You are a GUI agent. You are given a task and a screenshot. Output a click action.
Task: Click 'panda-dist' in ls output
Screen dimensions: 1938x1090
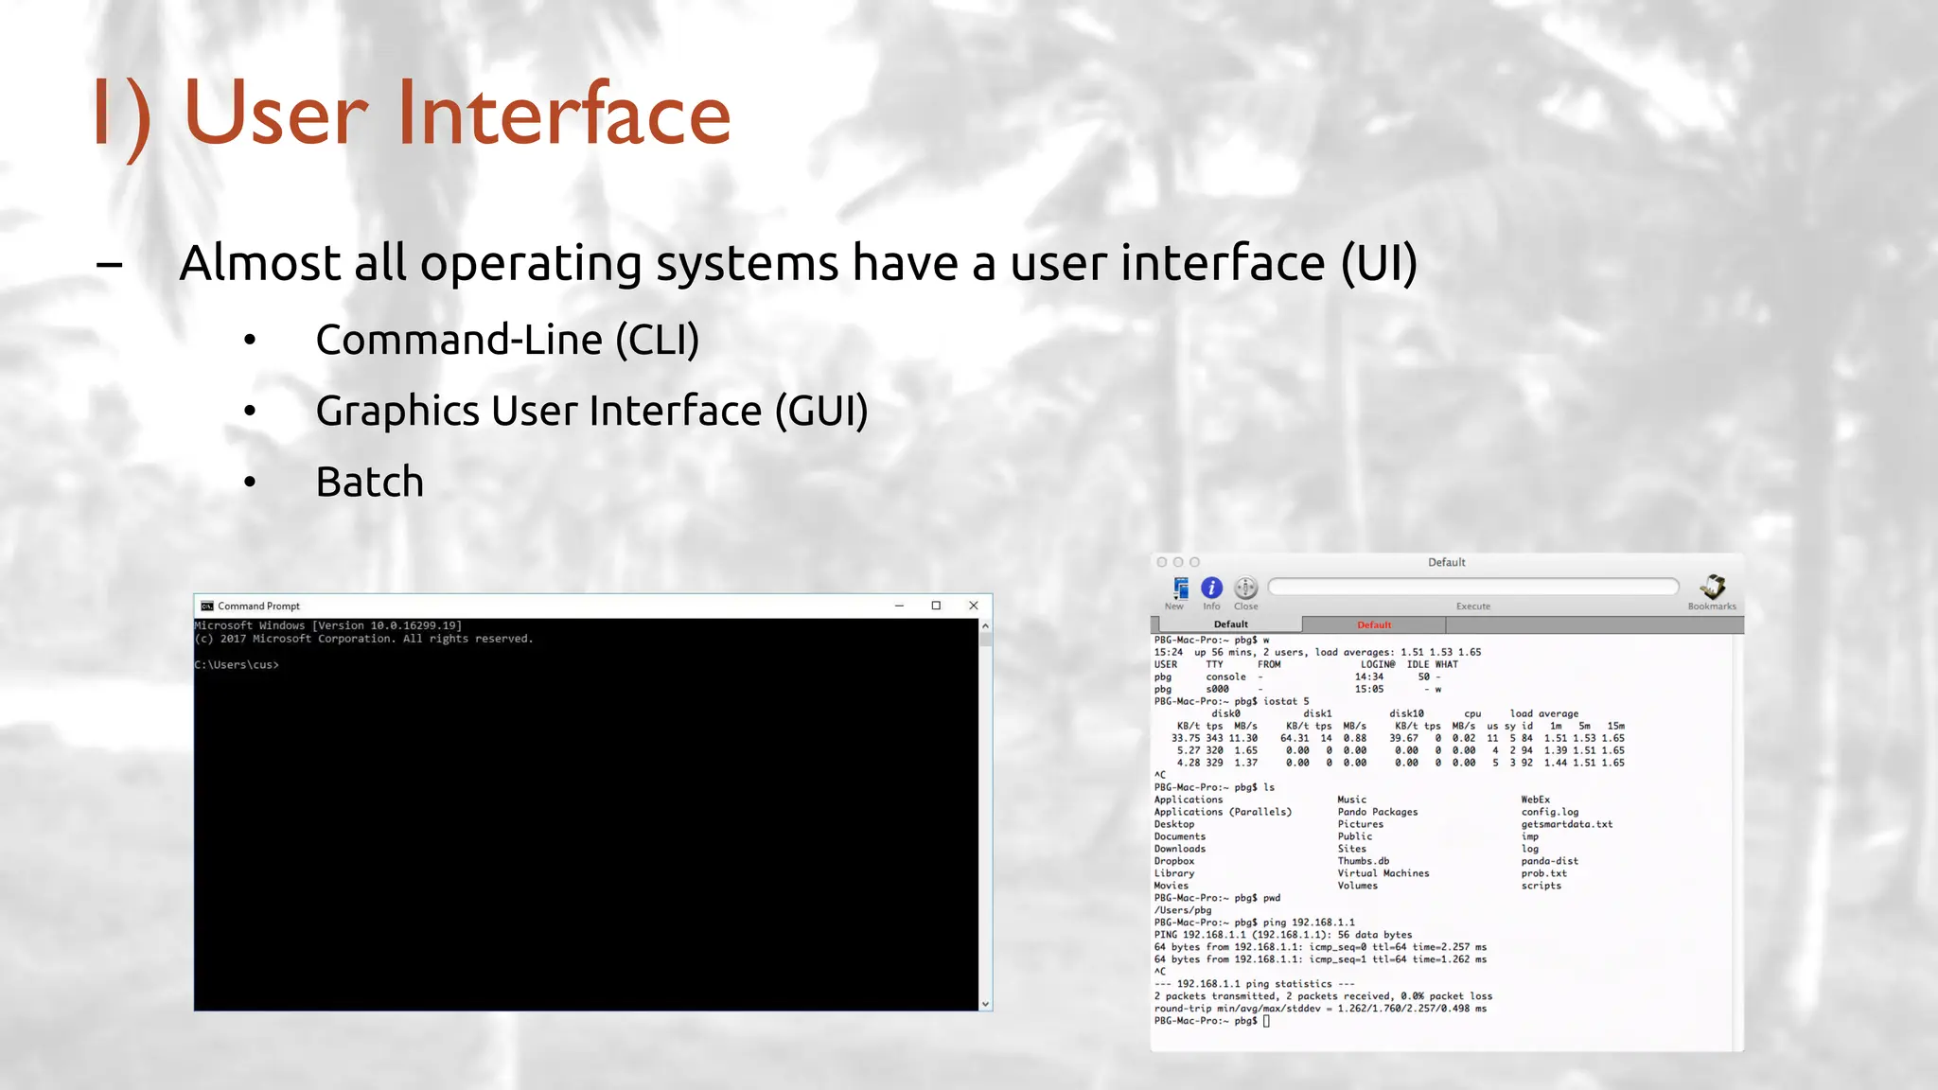1550,861
